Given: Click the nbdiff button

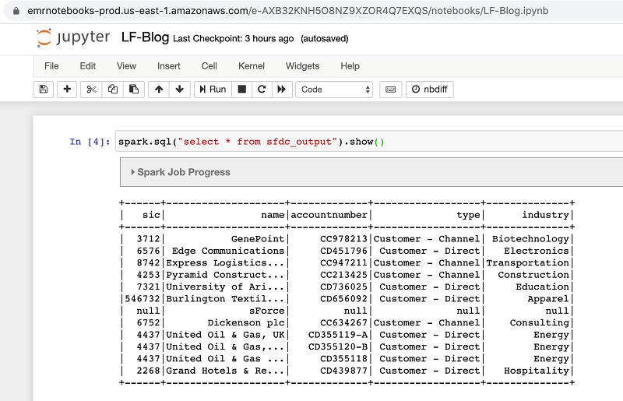Looking at the screenshot, I should (430, 90).
